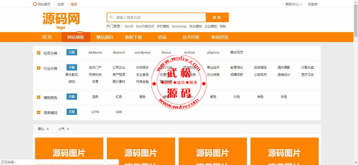
Task: Select 不限 in 栏目分类 row
Action: click(x=72, y=52)
